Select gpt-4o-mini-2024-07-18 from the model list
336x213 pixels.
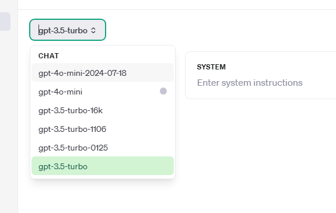tap(103, 72)
